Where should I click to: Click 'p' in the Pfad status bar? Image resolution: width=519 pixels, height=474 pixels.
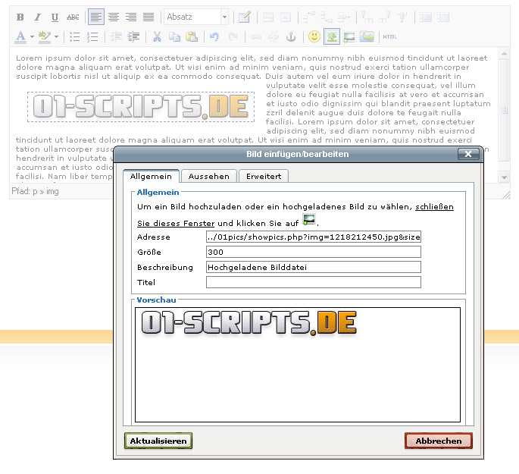point(35,191)
